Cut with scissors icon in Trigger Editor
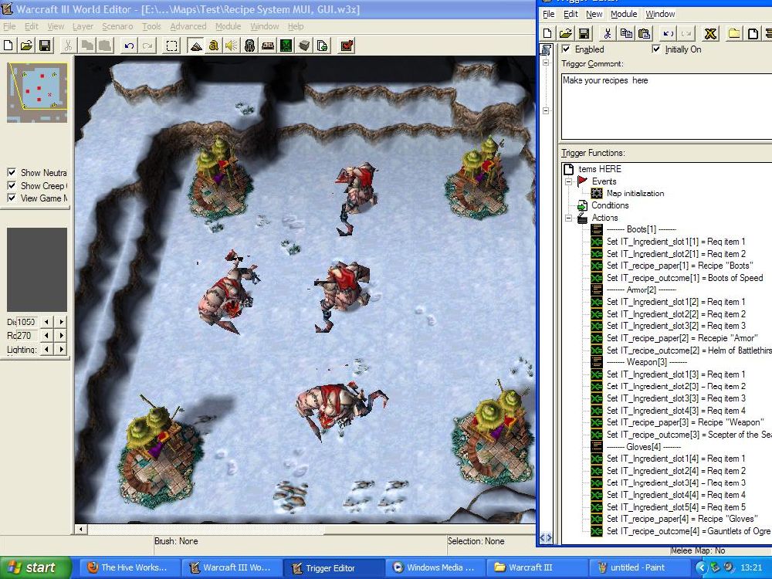This screenshot has height=579, width=772. click(x=608, y=33)
